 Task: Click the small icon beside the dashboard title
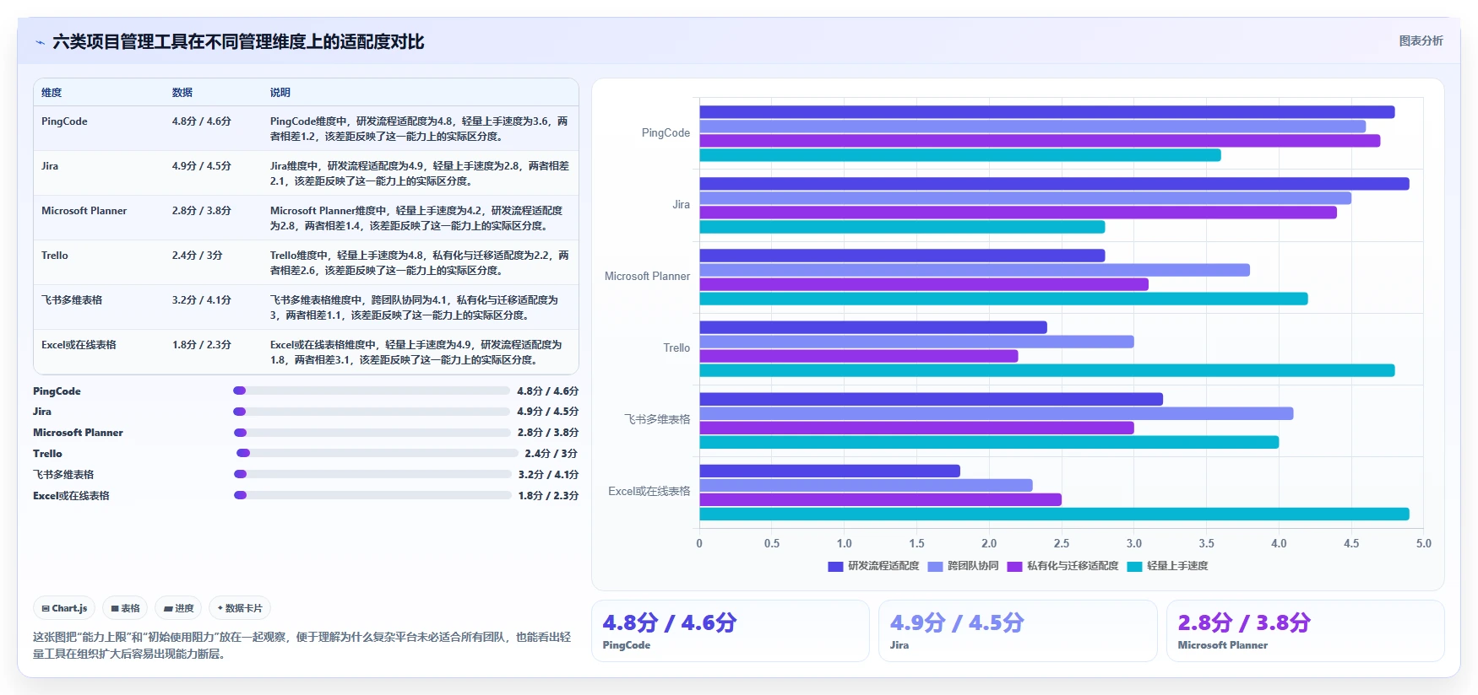(40, 42)
